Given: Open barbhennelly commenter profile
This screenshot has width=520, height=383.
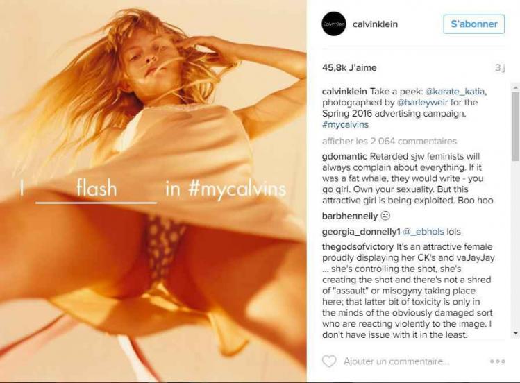Looking at the screenshot, I should 349,216.
